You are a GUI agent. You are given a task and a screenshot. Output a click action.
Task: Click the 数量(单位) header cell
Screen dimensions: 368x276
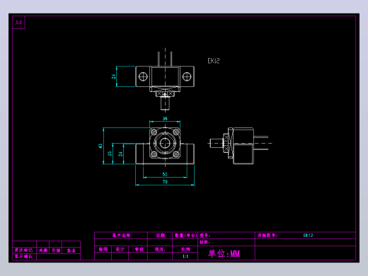coord(185,235)
